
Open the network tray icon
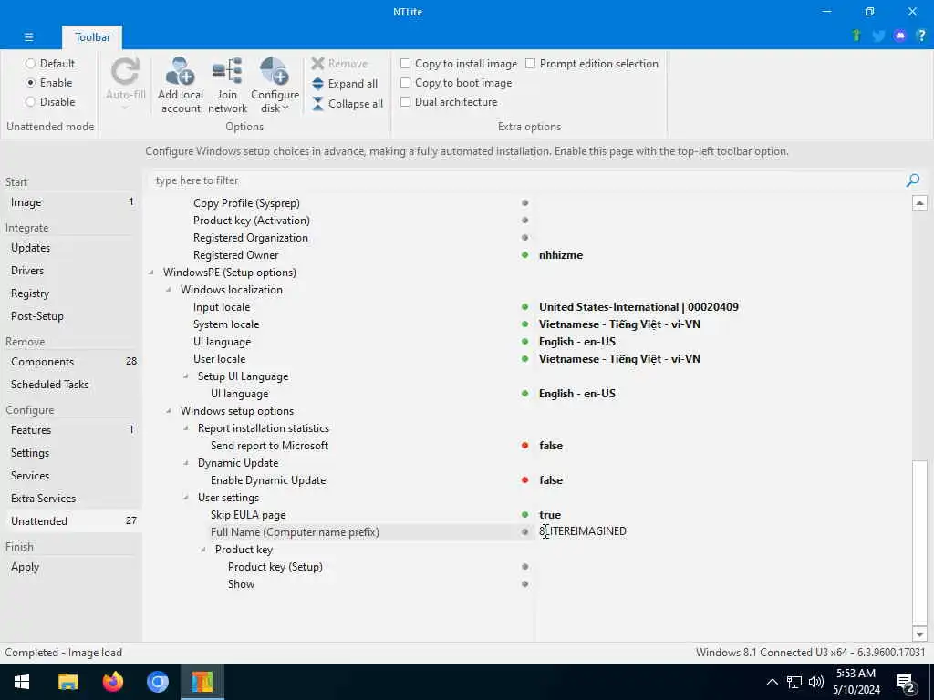[x=794, y=682]
